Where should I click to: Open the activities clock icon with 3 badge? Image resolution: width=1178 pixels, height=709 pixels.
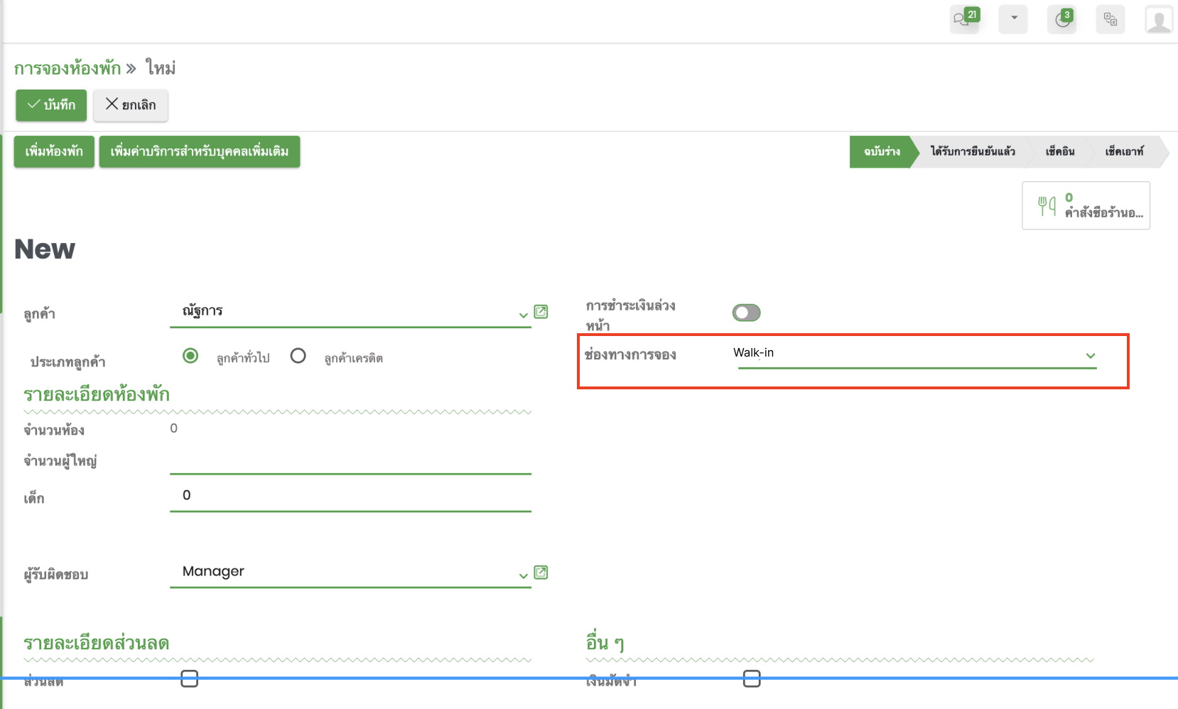[x=1061, y=19]
